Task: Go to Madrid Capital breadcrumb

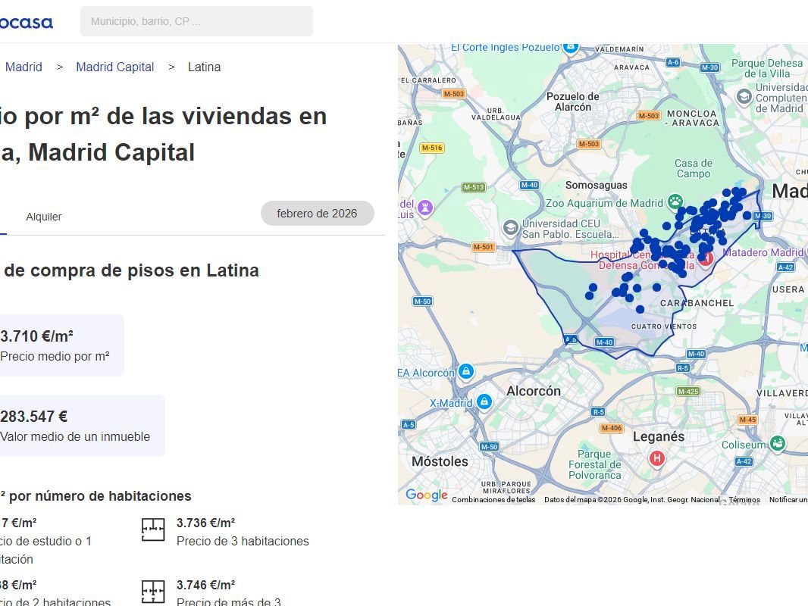Action: [x=115, y=67]
